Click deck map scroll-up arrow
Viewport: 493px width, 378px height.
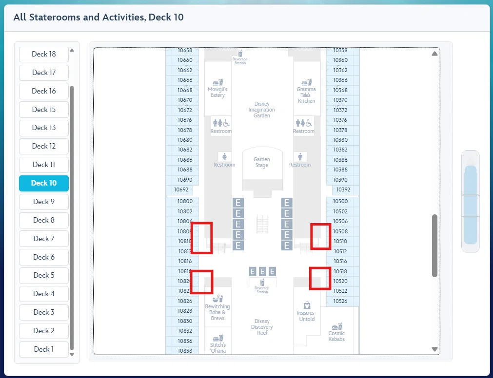pos(434,54)
